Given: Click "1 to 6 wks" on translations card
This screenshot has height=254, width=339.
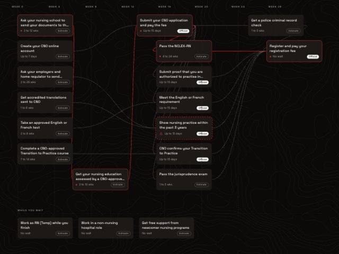Looking at the screenshot, I should tap(27, 108).
